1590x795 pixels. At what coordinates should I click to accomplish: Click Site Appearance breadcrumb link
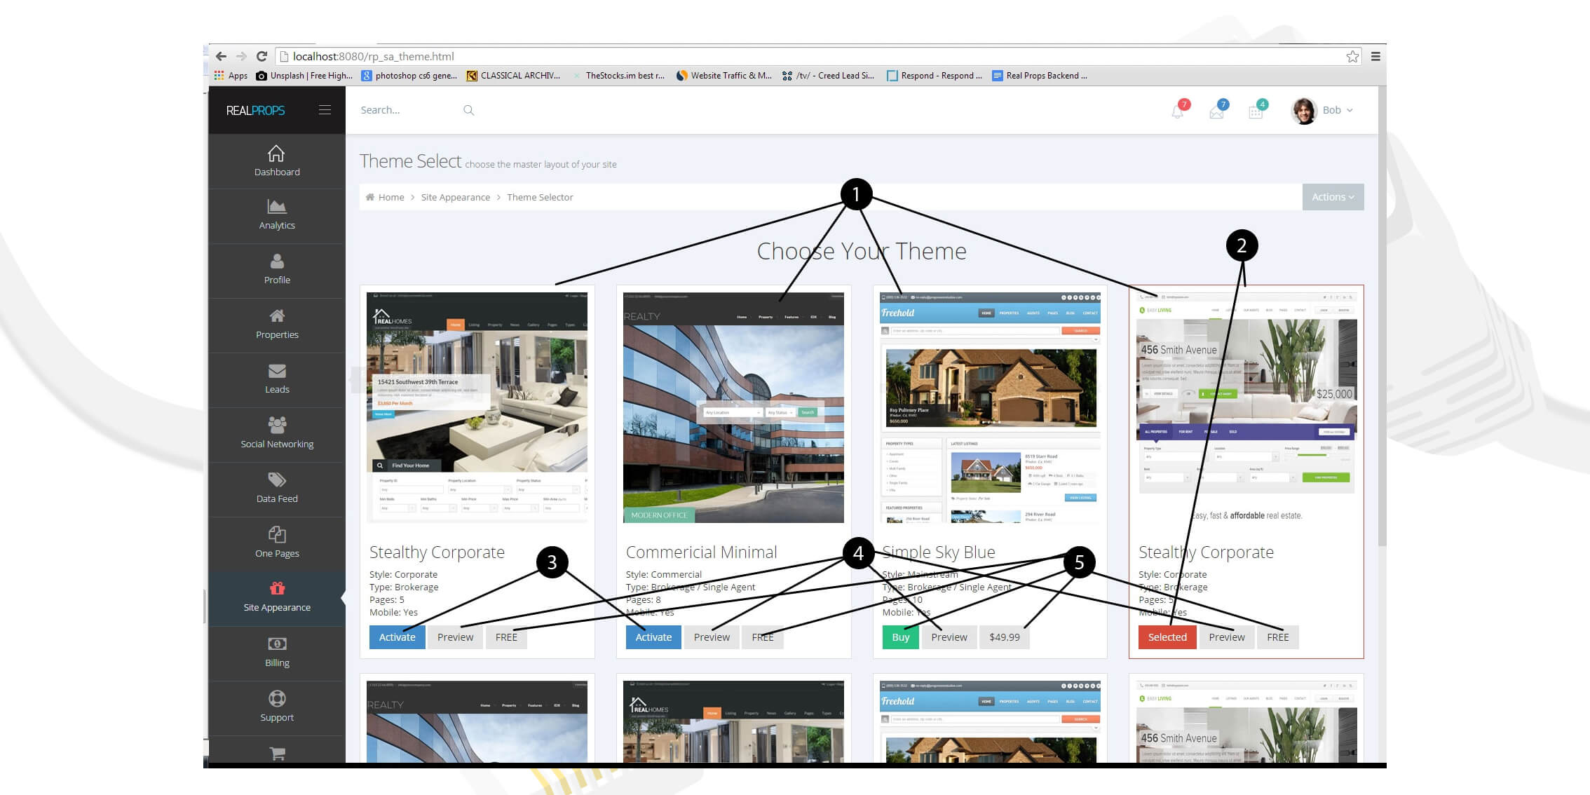456,197
